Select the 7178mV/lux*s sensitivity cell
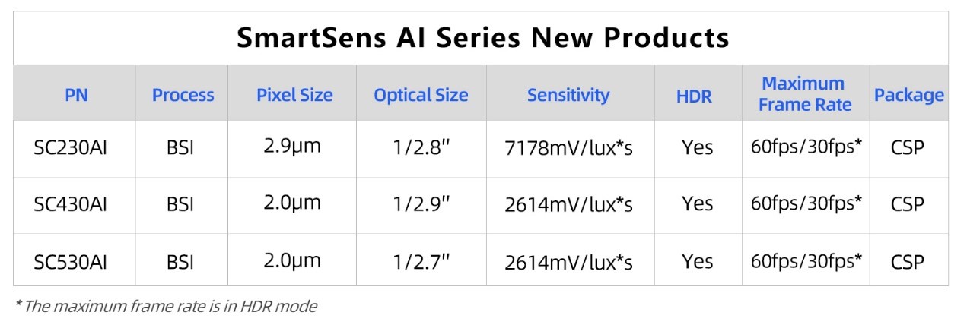The height and width of the screenshot is (328, 967). (x=568, y=148)
